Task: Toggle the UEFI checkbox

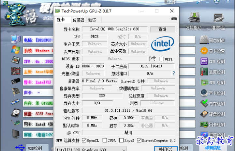Action: pos(162,59)
